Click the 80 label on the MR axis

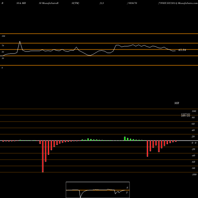tap(193, 118)
